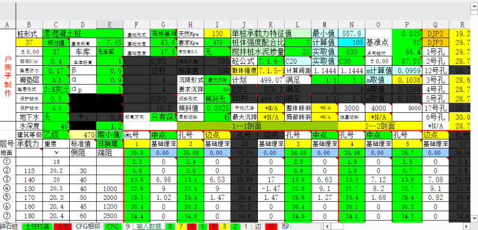Select the red sheet tab 6
The height and width of the screenshot is (230, 478).
pyautogui.click(x=192, y=226)
